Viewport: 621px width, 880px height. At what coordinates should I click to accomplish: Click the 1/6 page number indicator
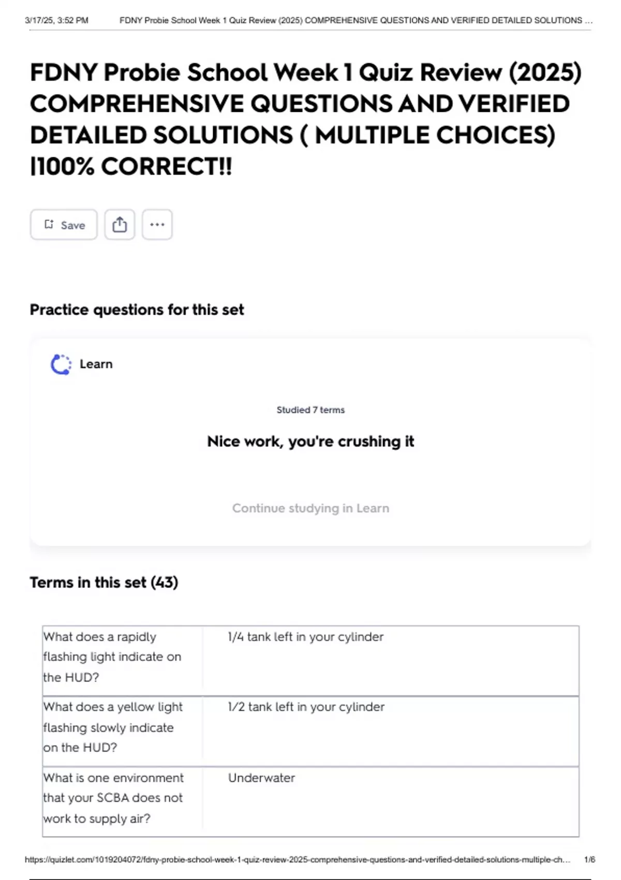coord(589,860)
